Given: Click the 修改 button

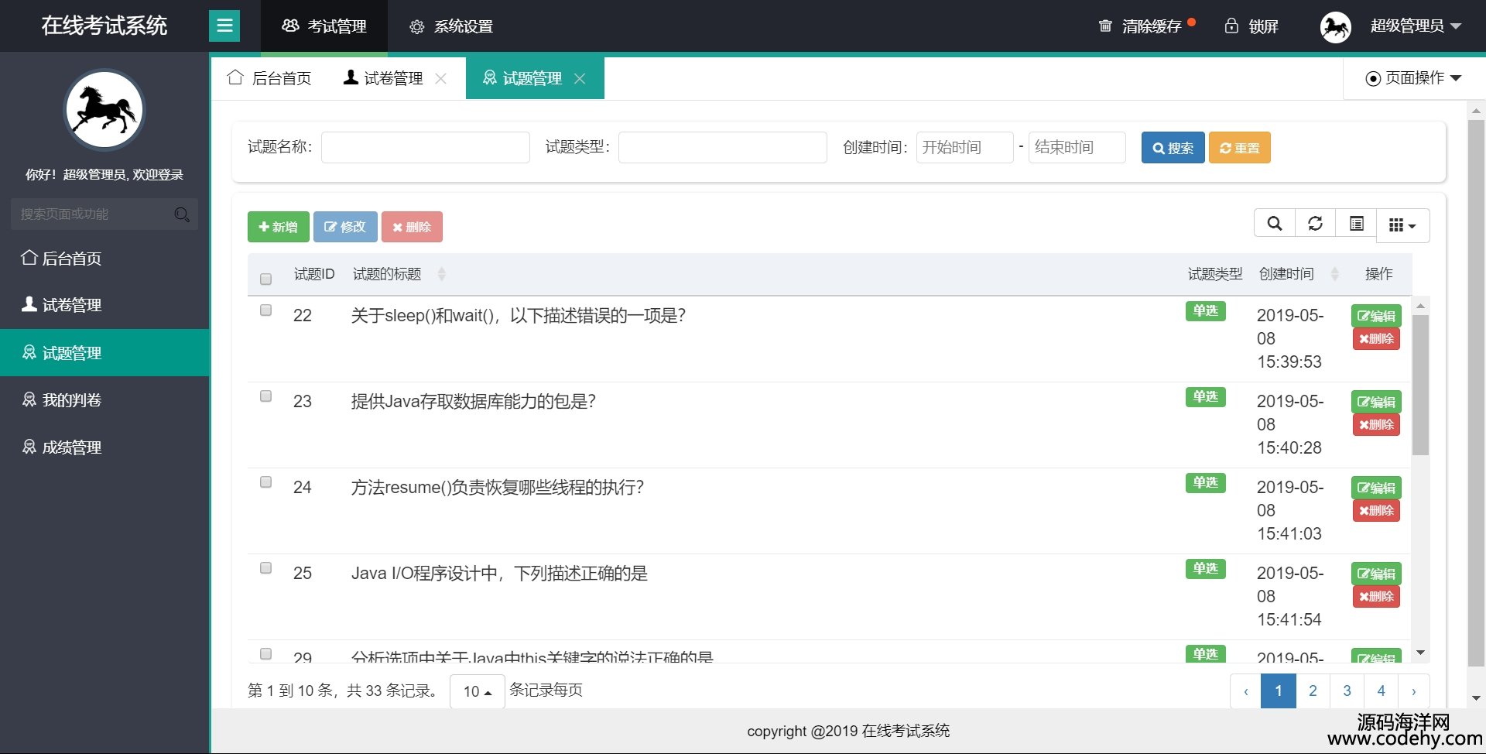Looking at the screenshot, I should (345, 227).
